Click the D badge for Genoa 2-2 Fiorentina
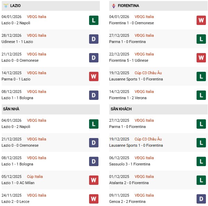 click(x=201, y=199)
